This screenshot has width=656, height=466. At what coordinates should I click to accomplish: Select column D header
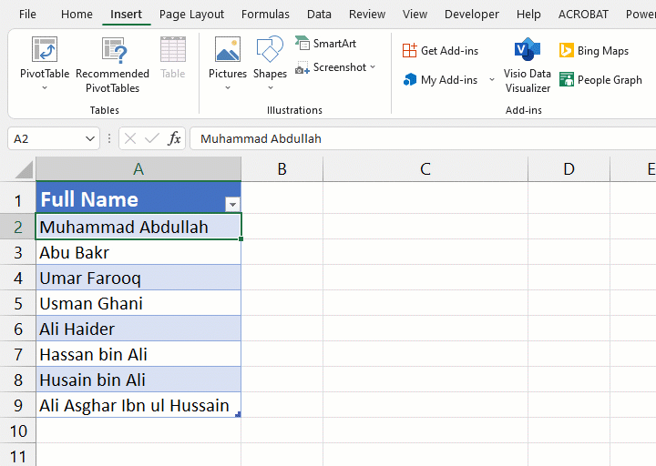pos(569,169)
